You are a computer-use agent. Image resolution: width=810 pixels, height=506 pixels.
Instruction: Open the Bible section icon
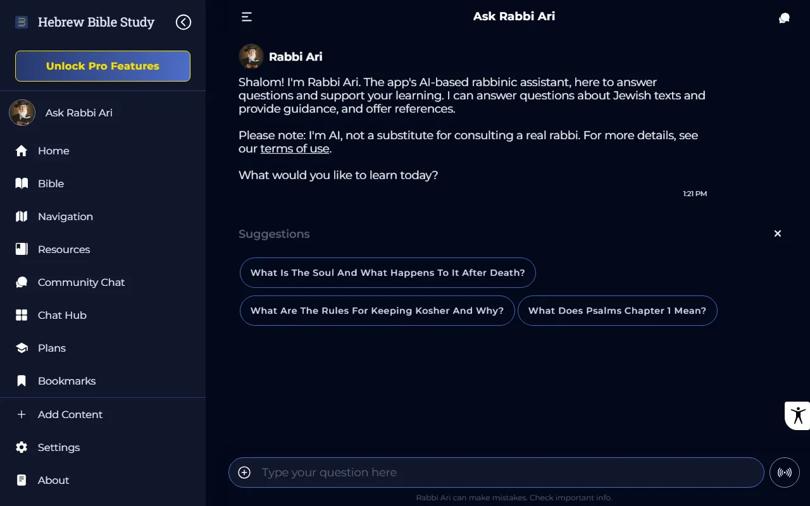pos(21,183)
